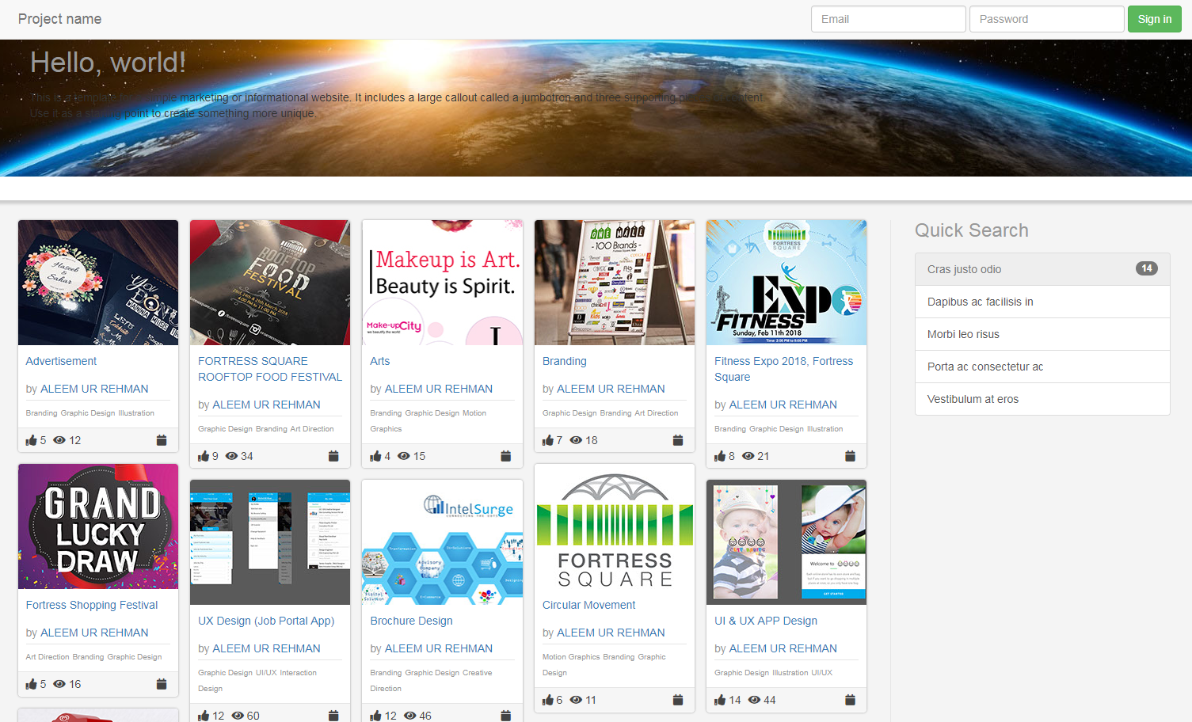The image size is (1192, 722).
Task: Open the Grand Lucky Draw thumbnail image
Action: pyautogui.click(x=97, y=526)
